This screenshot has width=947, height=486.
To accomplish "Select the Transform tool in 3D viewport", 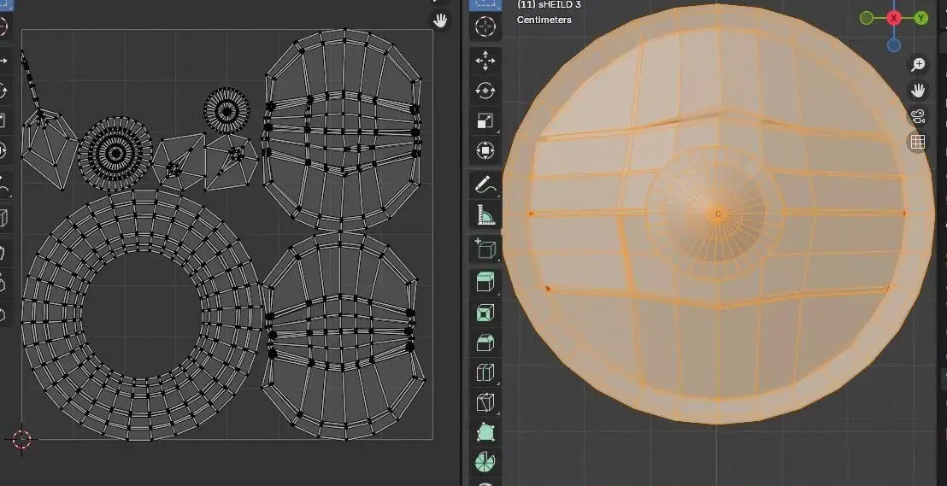I will [485, 150].
